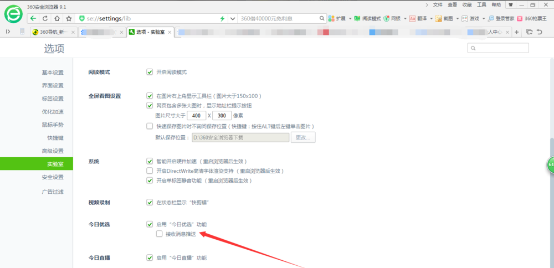Open the 文件 menu
The width and height of the screenshot is (554, 268).
(x=438, y=4)
